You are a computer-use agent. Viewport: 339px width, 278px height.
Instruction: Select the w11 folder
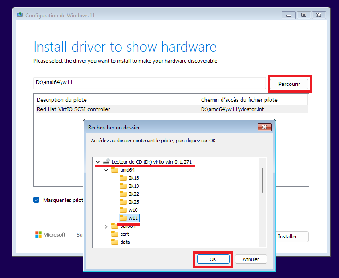point(129,218)
